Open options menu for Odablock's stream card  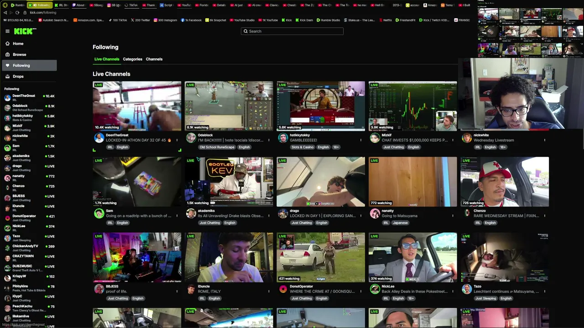pos(269,140)
